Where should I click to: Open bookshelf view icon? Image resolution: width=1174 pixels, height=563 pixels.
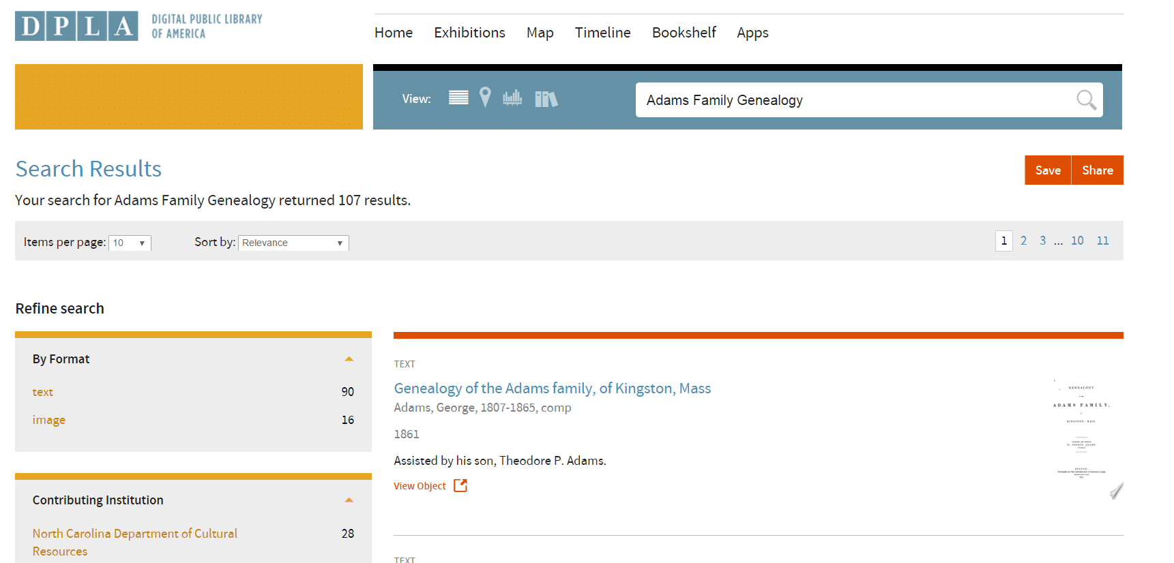point(546,99)
